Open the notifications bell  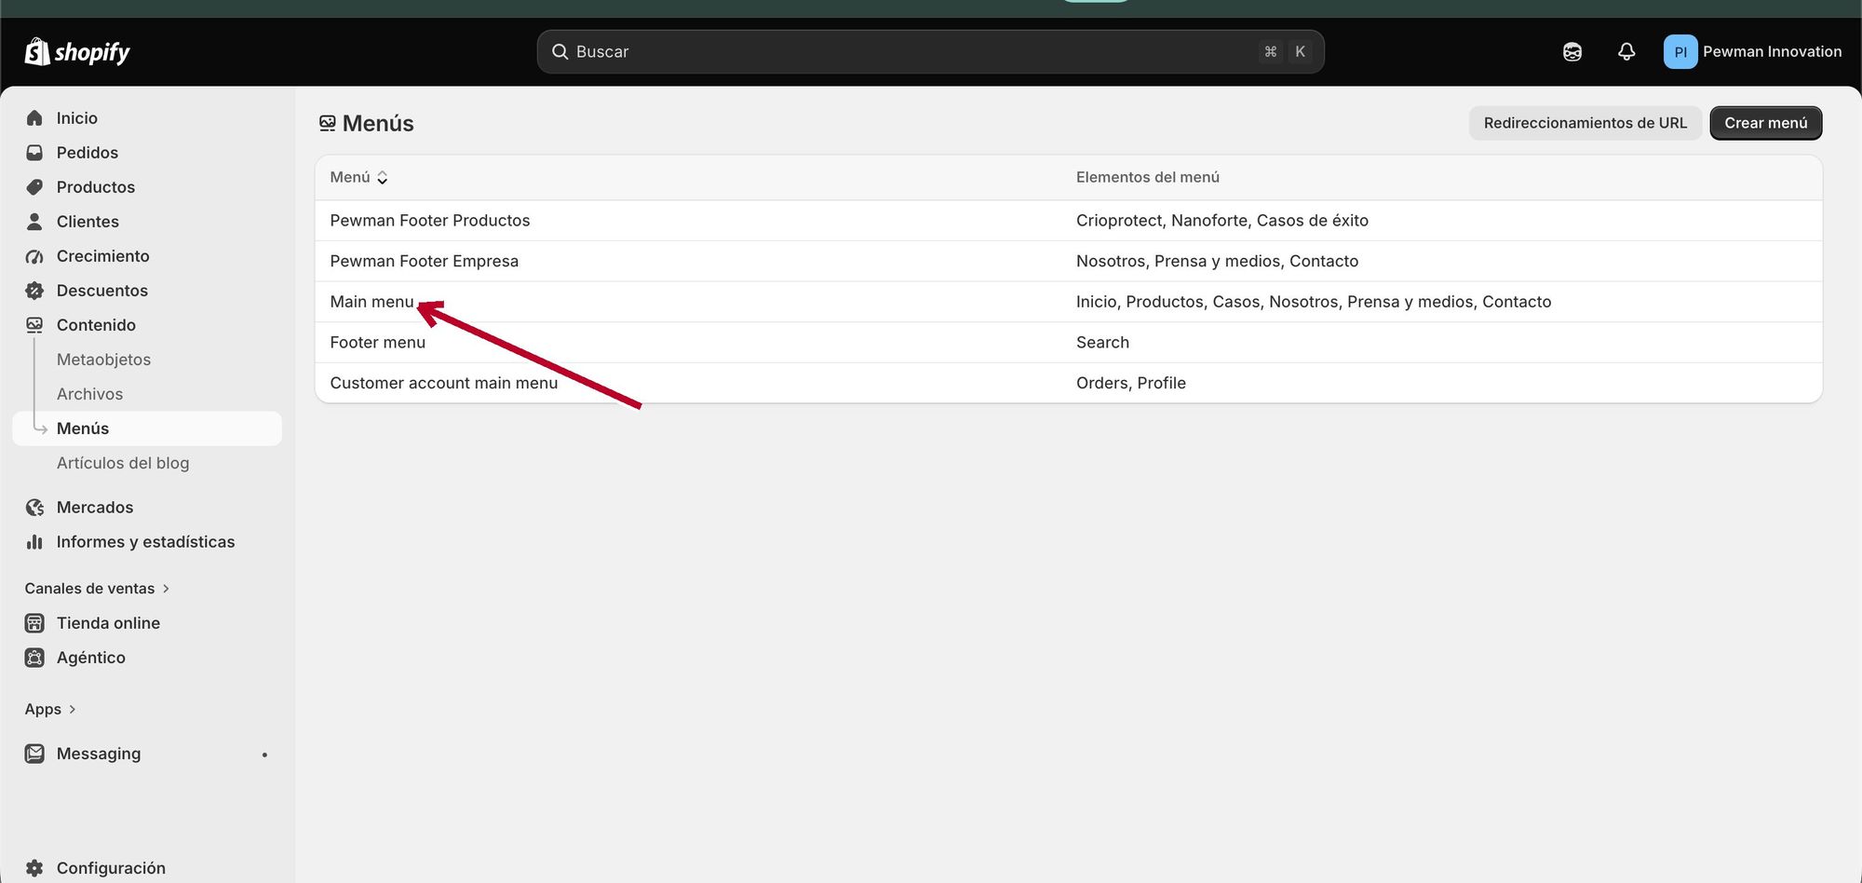[1626, 52]
